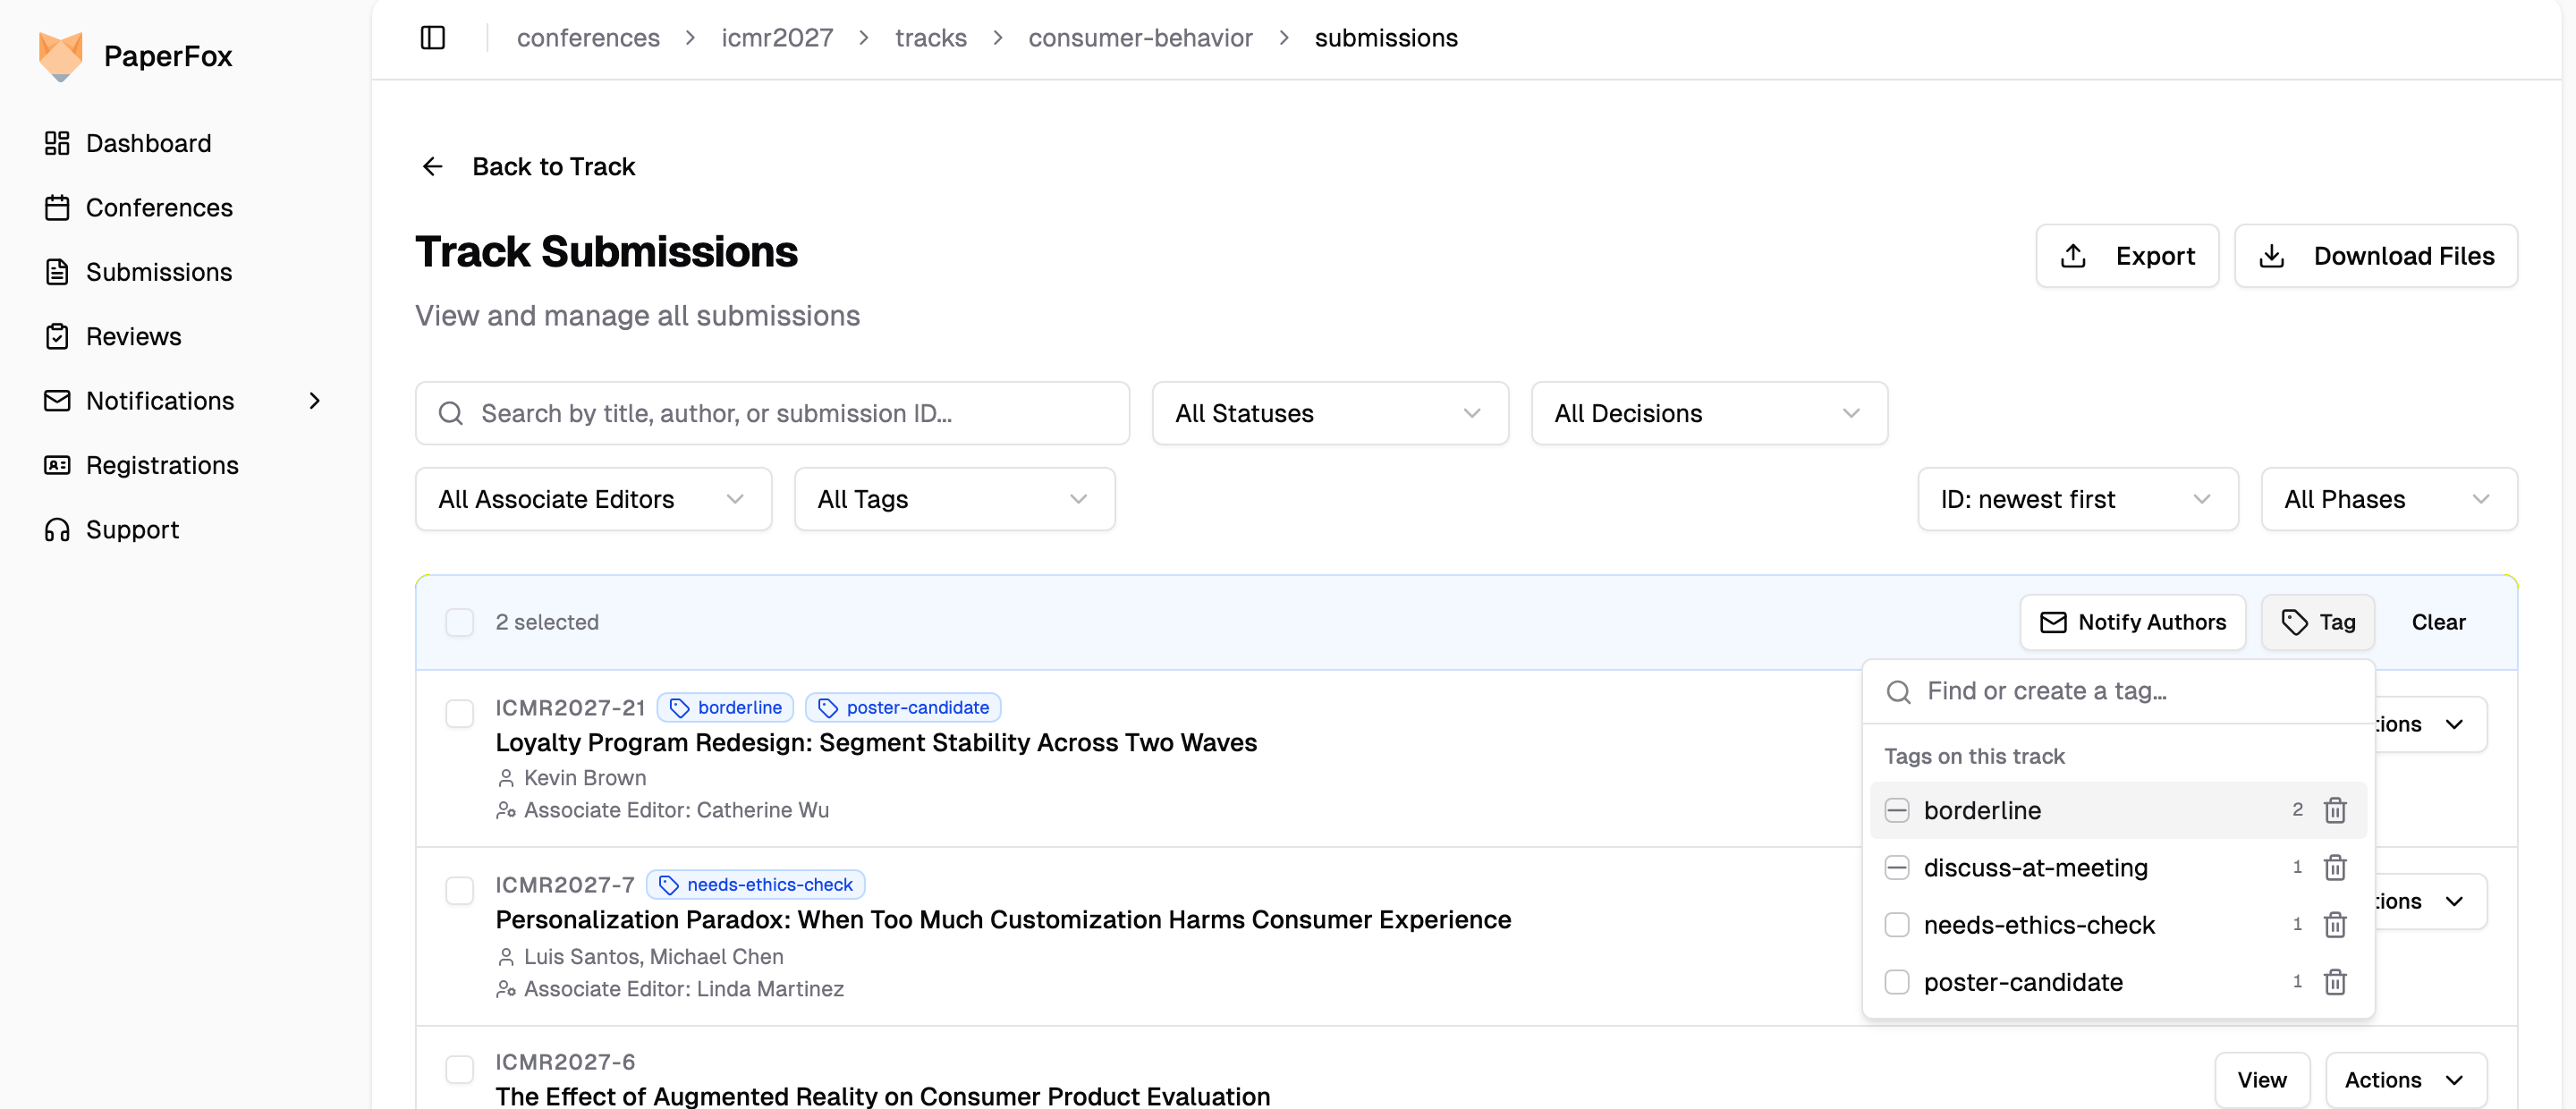The height and width of the screenshot is (1109, 2576).
Task: Toggle checkbox for submission ICMR2027-6
Action: (x=459, y=1069)
